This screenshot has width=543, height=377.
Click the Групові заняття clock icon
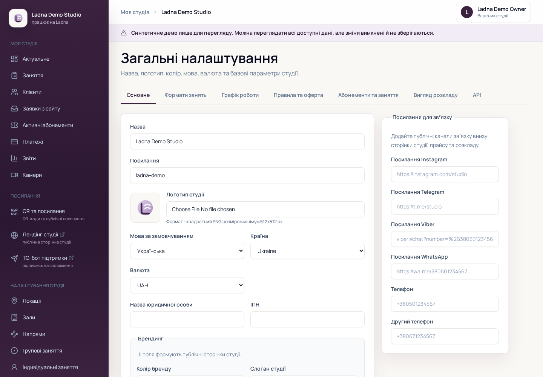pos(14,351)
